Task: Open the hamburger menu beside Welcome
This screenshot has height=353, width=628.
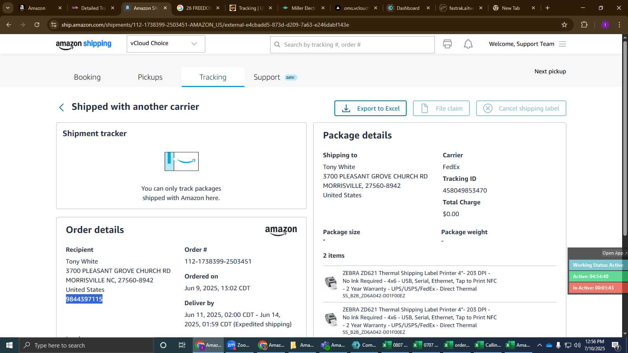Action: pos(562,44)
